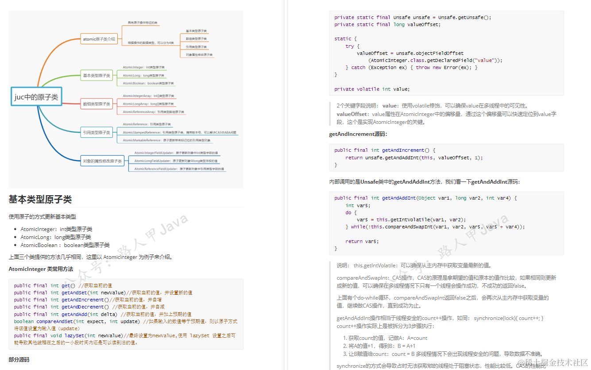The height and width of the screenshot is (370, 591).
Task: Click note 说明：this.getIntVolatile
Action: point(414,266)
